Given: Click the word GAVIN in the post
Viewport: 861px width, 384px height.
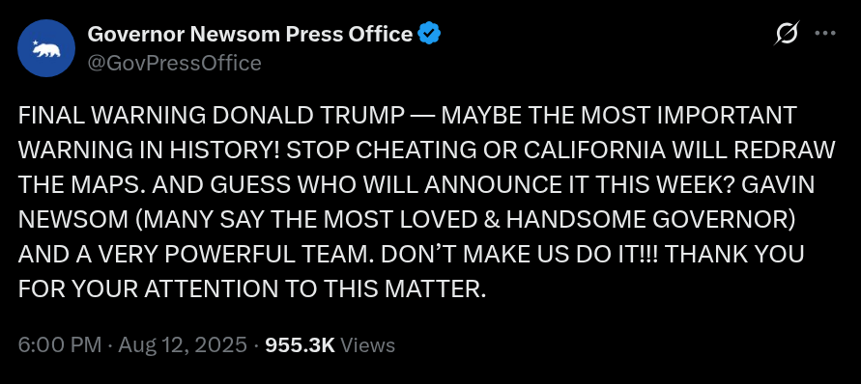Looking at the screenshot, I should [778, 184].
